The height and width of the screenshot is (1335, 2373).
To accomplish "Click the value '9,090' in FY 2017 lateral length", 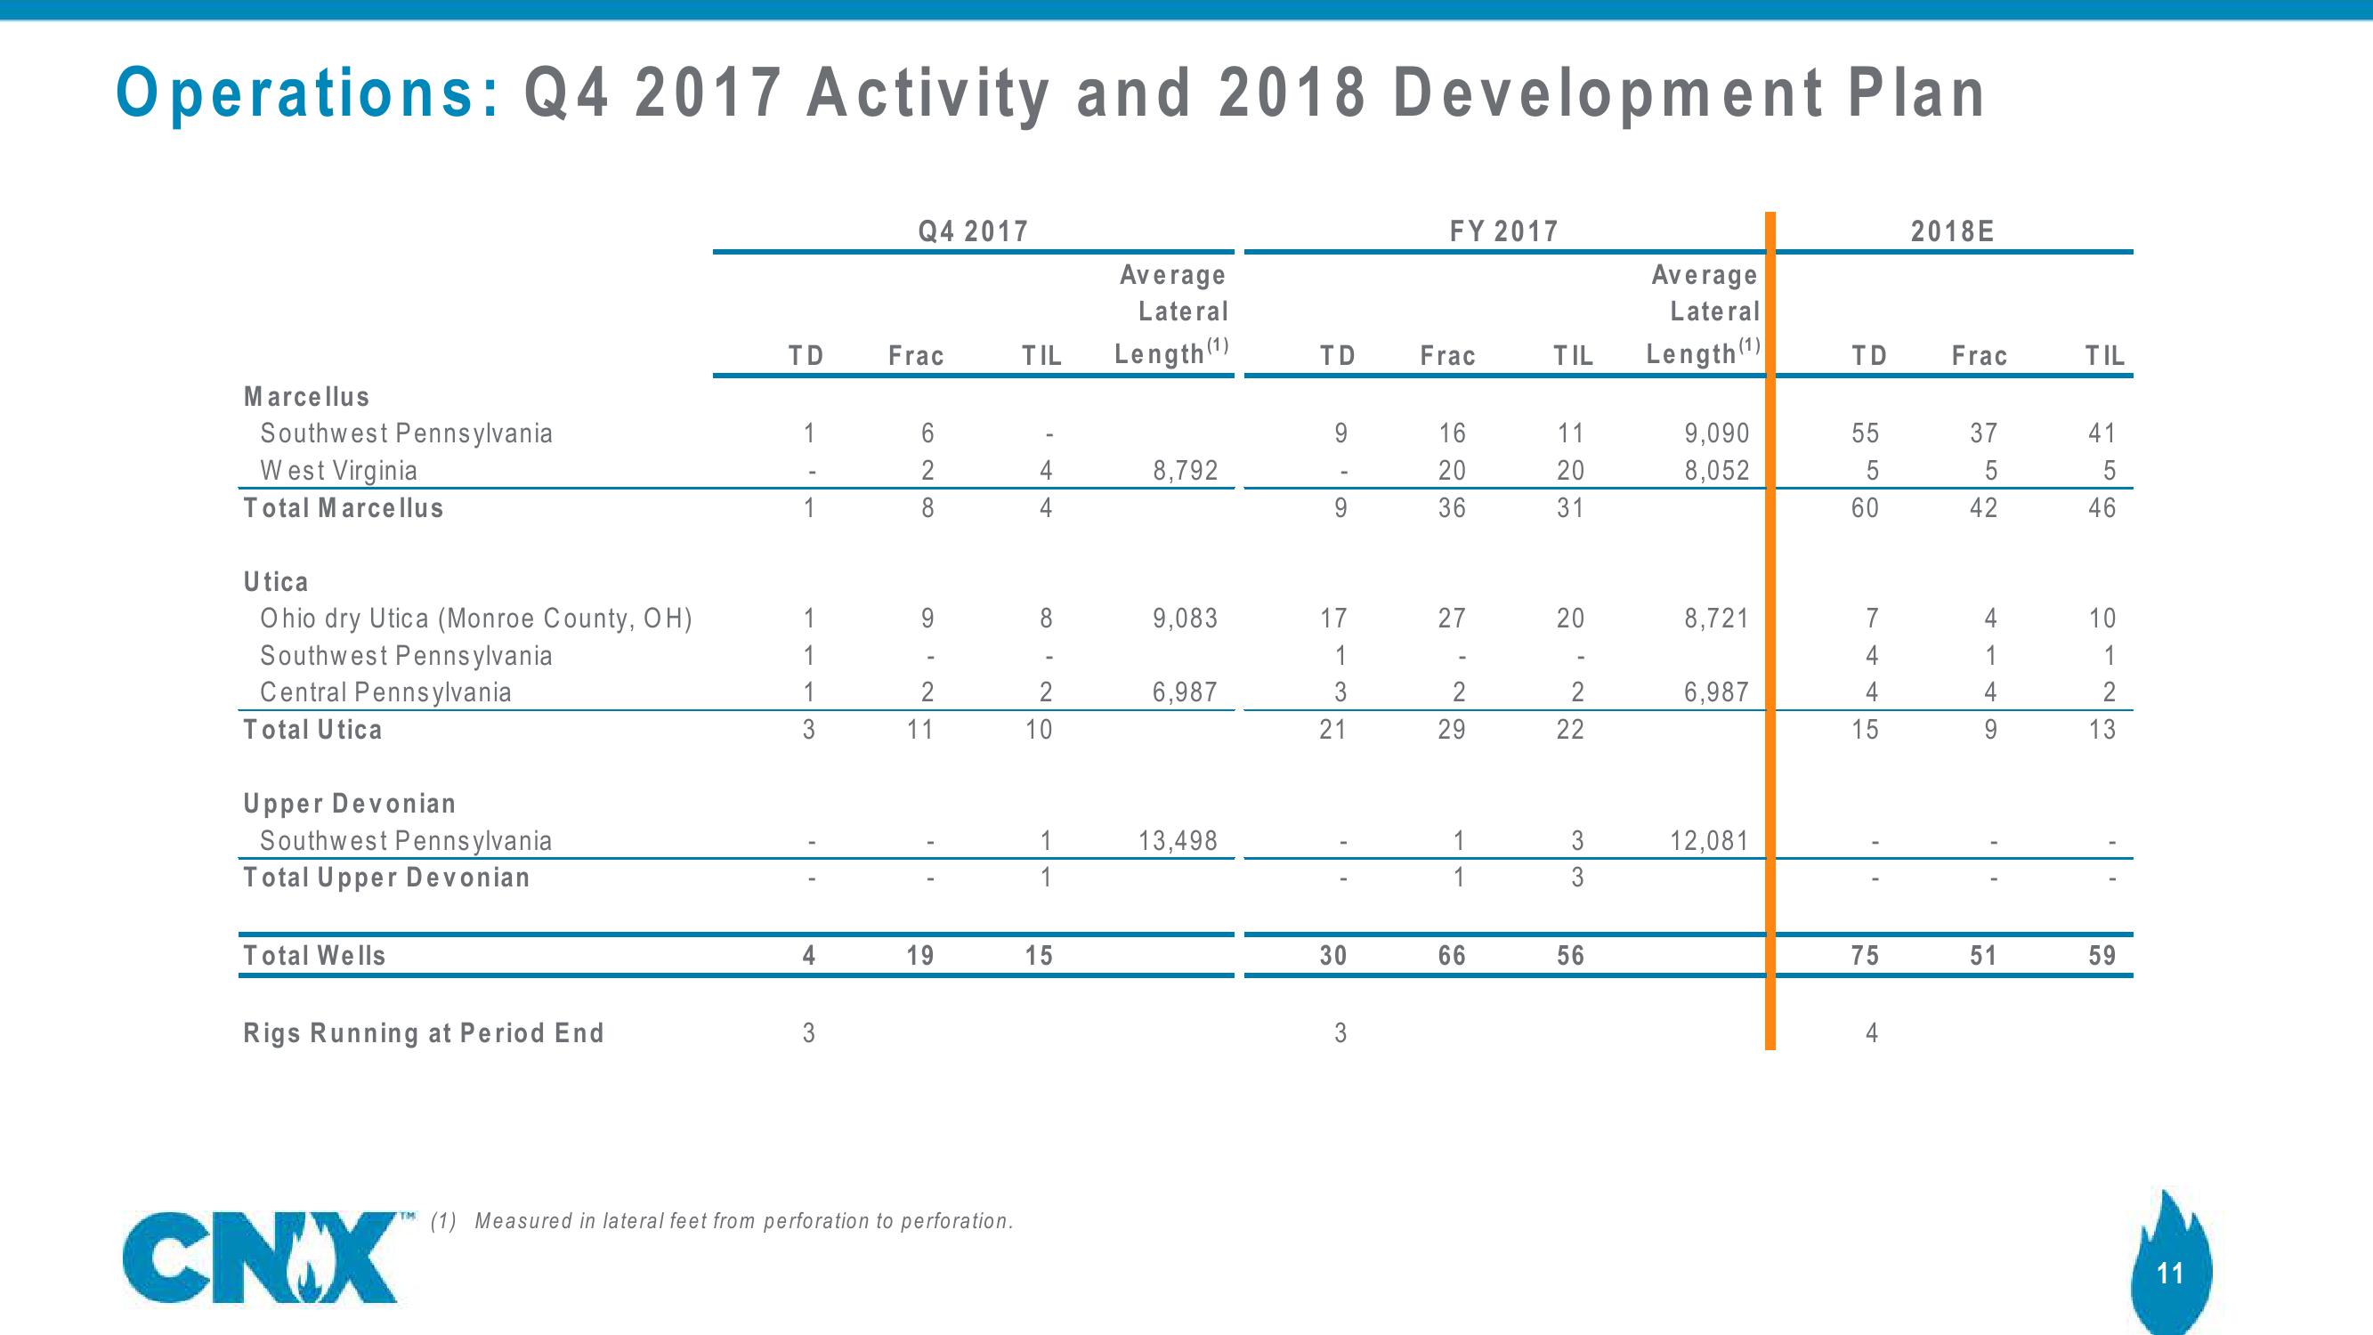I will (x=1716, y=433).
